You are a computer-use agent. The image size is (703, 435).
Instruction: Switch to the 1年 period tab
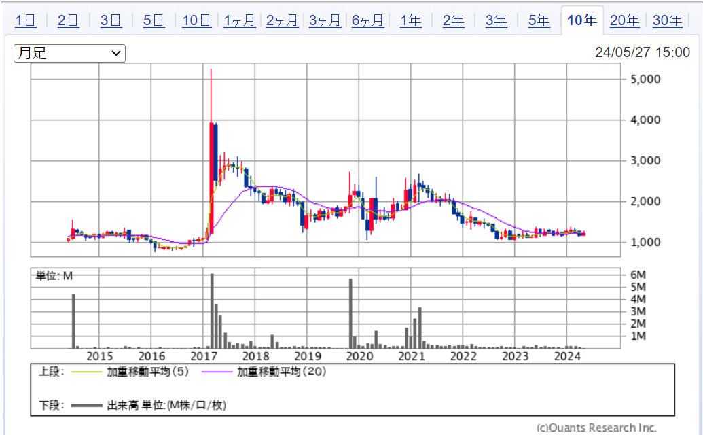click(411, 20)
